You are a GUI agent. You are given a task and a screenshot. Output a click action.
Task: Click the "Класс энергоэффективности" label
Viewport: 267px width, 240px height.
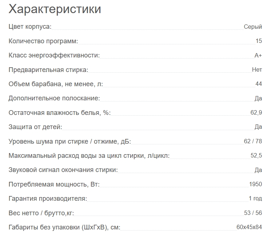(54, 55)
